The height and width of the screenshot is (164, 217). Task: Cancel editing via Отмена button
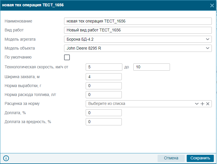[x=171, y=158]
